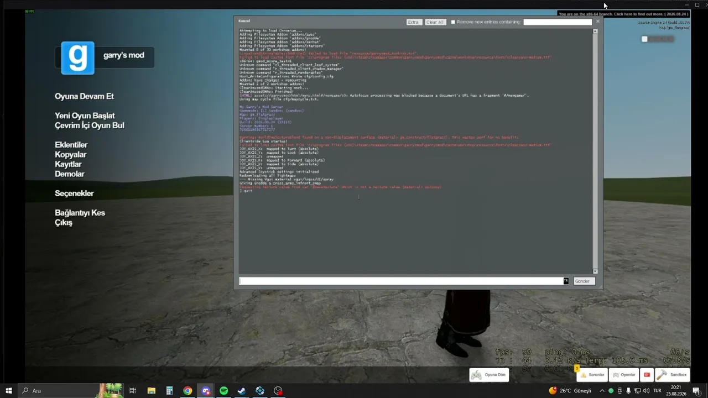Switch the TUR keyboard language indicator
The image size is (708, 398).
658,391
